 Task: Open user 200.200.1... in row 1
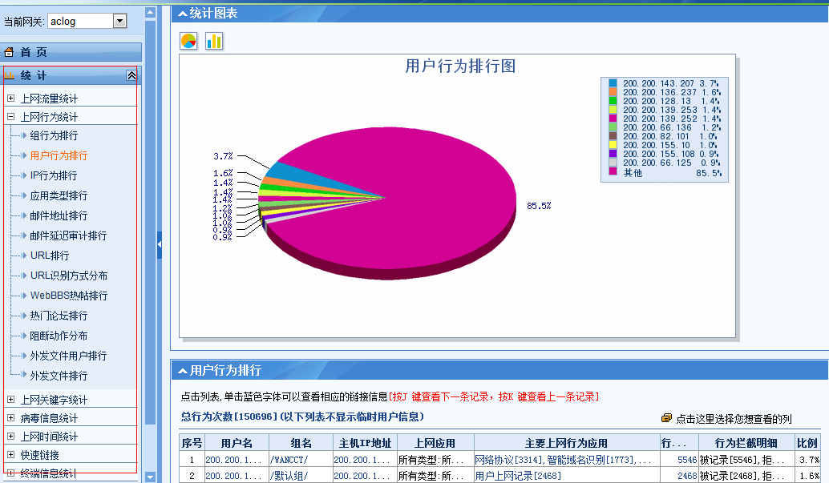[233, 461]
